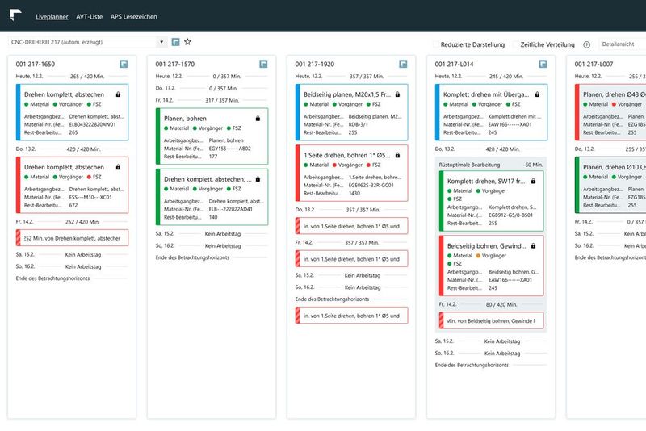This screenshot has height=431, width=646.
Task: Open the detail icon for column 001 217-1570
Action: point(263,64)
